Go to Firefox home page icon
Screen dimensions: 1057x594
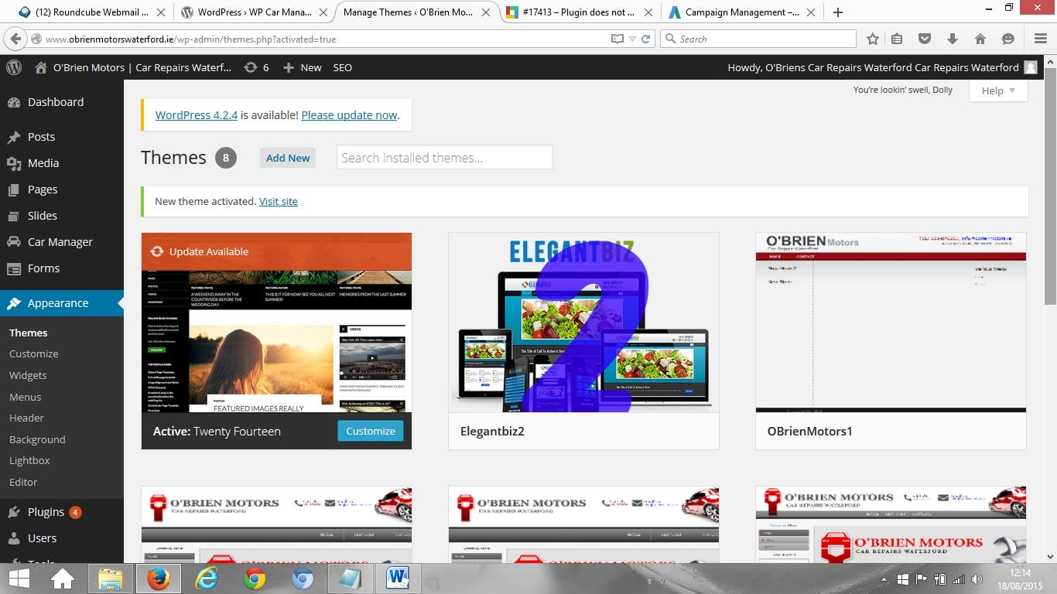(980, 39)
